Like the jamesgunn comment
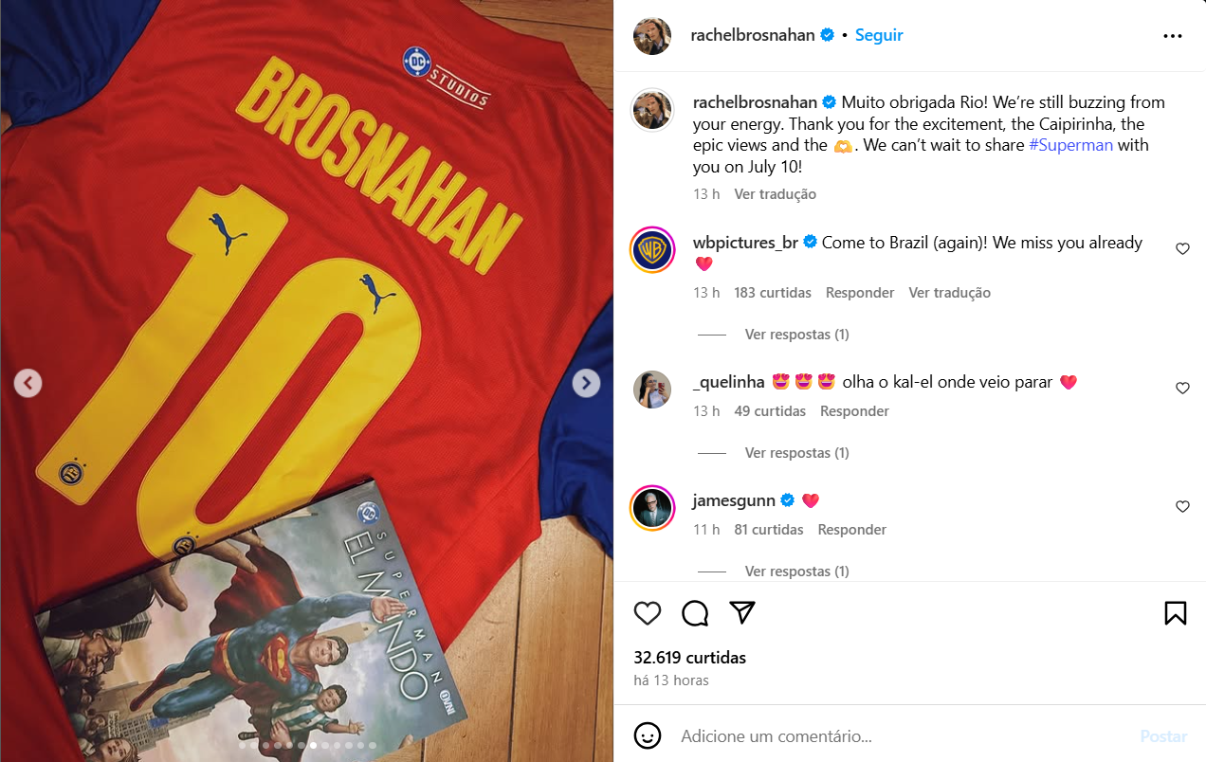This screenshot has width=1206, height=762. pyautogui.click(x=1182, y=507)
